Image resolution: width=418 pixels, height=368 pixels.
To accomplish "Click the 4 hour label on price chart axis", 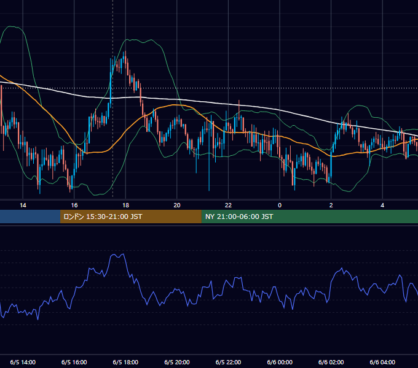I will point(382,205).
